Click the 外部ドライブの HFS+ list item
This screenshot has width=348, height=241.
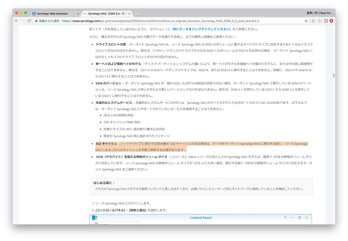coord(134,129)
